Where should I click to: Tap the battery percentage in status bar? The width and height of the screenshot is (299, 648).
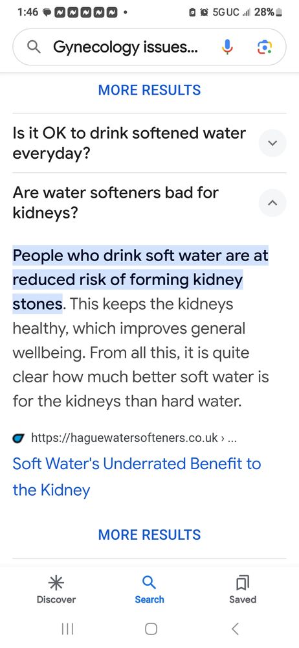click(x=264, y=12)
